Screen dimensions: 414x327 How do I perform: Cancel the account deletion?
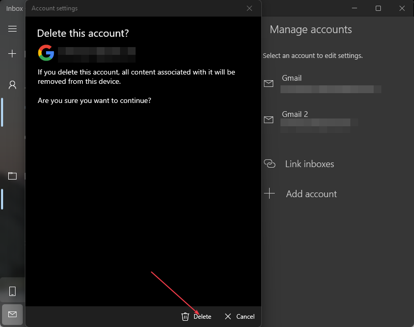tap(240, 317)
